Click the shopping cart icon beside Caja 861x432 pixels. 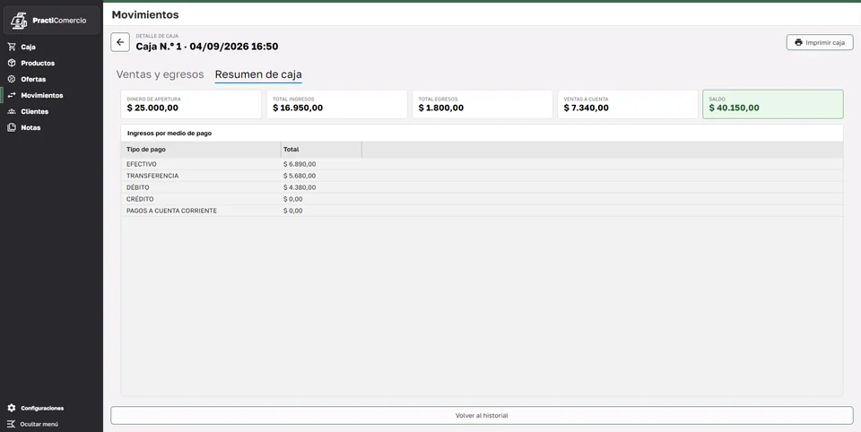coord(12,48)
